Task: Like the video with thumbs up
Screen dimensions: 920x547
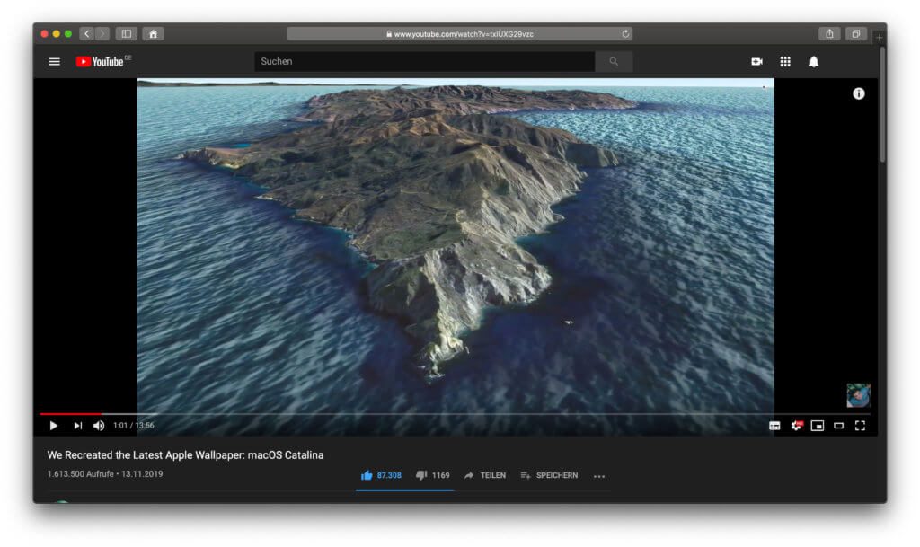Action: point(367,475)
